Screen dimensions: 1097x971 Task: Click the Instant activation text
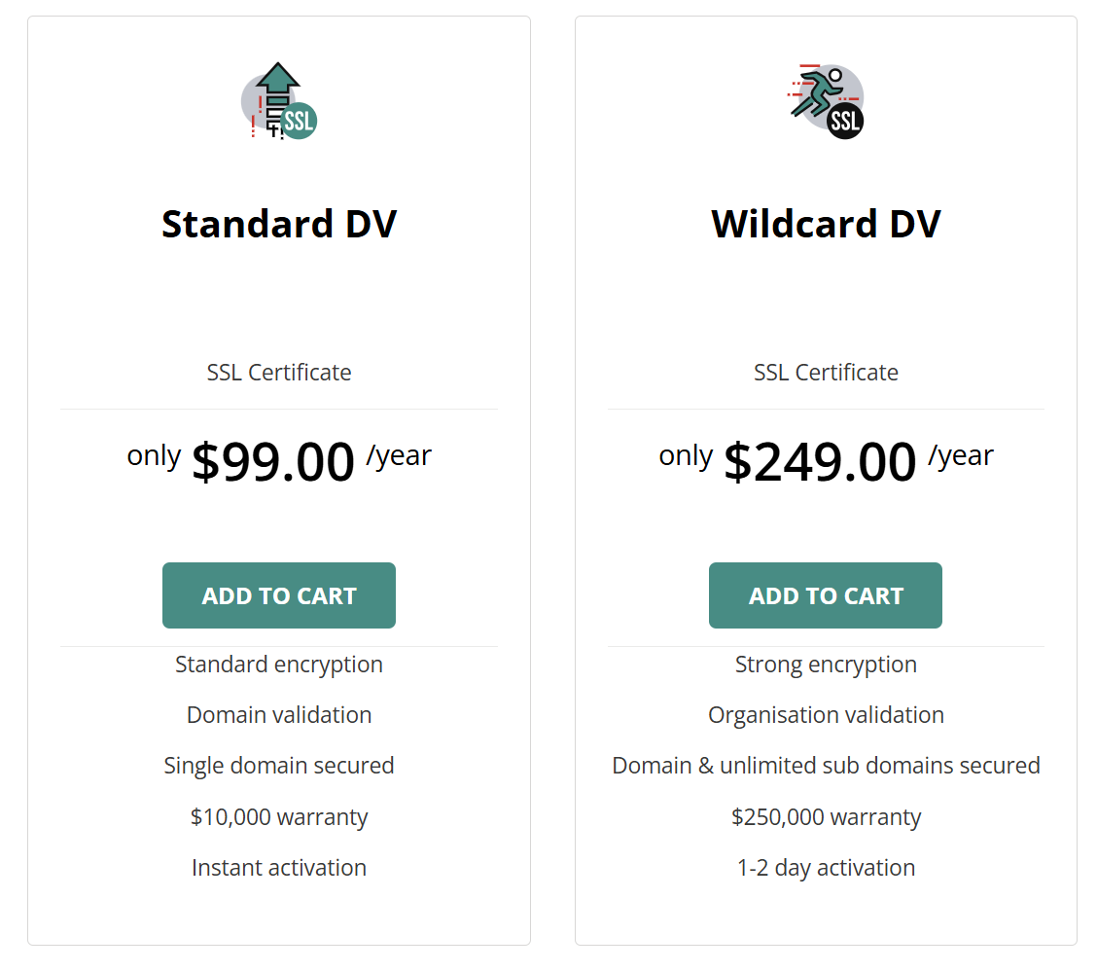(279, 868)
